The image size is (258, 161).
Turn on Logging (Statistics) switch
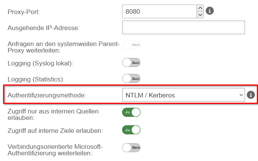pos(131,79)
